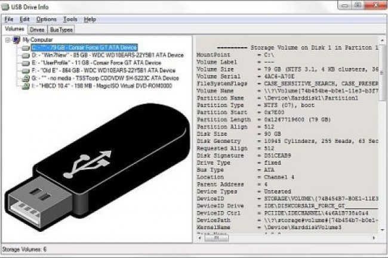The image size is (388, 258).
Task: Click the Storage Volumes: 6 status text
Action: point(24,249)
